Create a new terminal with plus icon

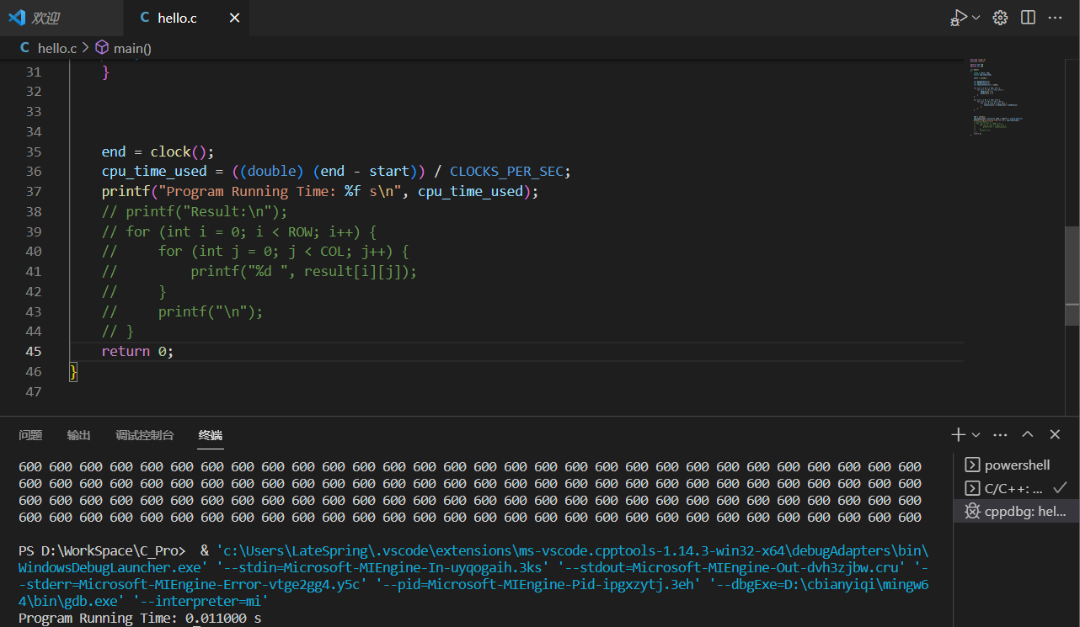pos(958,434)
